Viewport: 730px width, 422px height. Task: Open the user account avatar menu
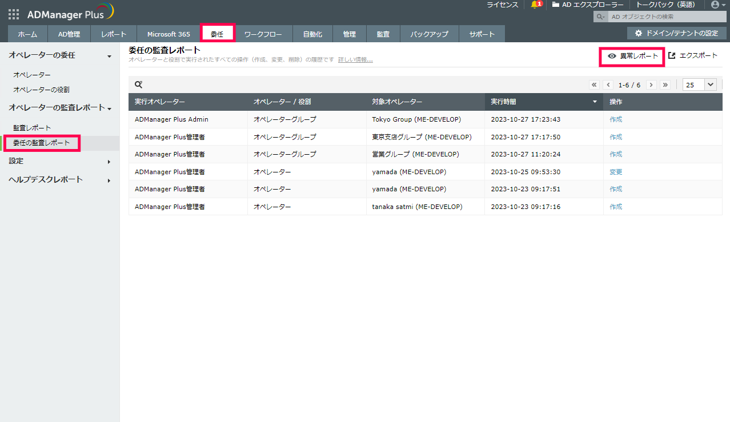click(x=715, y=5)
